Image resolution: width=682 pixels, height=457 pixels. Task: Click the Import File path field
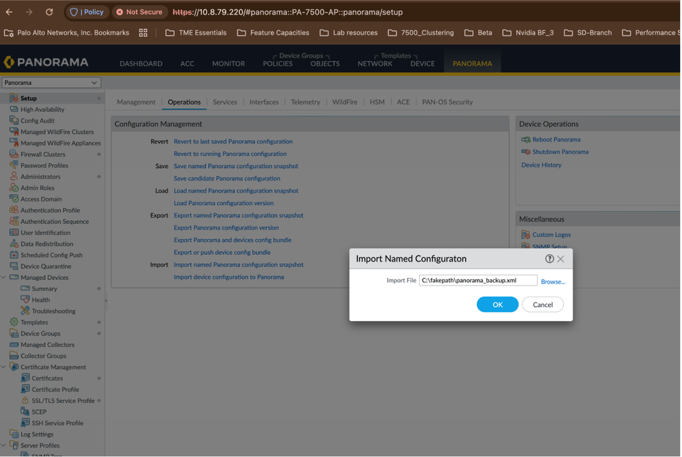coord(478,280)
